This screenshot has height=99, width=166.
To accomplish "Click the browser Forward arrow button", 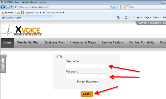I will tap(8, 7).
